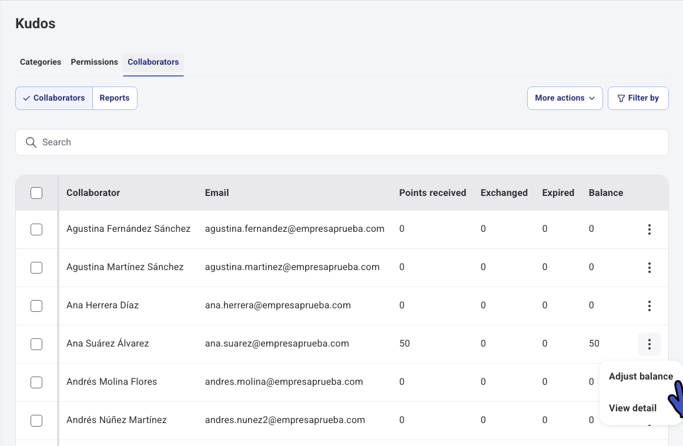This screenshot has width=683, height=446.
Task: Click the name Andrés Núñez Martínez
Action: pyautogui.click(x=116, y=420)
